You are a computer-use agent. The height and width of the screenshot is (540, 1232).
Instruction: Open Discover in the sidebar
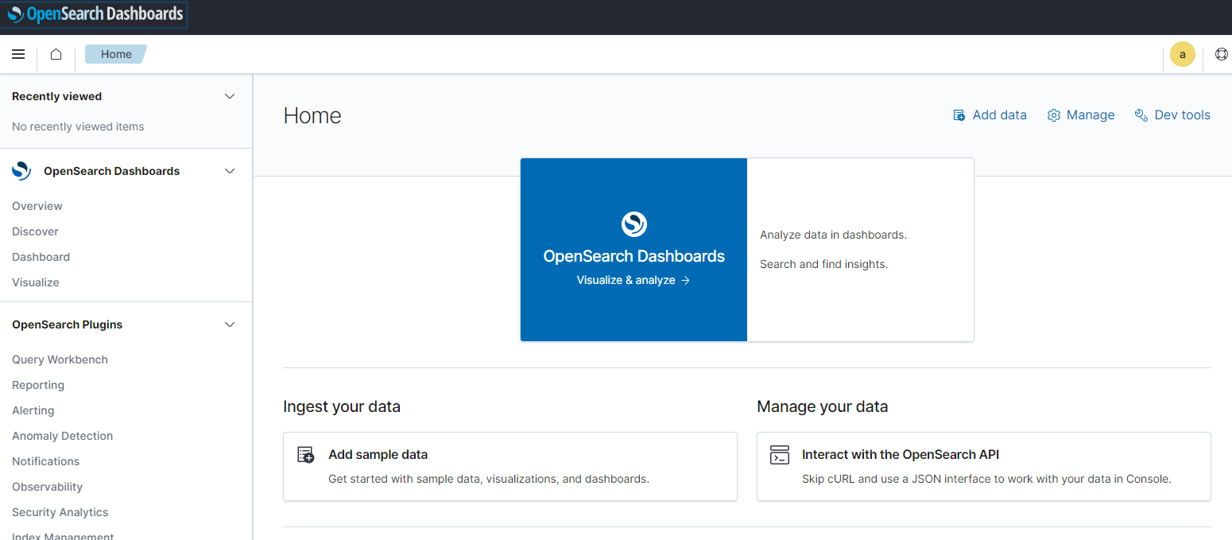pos(36,231)
